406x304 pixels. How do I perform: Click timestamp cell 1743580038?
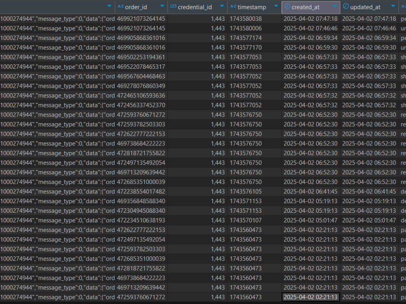pyautogui.click(x=246, y=19)
